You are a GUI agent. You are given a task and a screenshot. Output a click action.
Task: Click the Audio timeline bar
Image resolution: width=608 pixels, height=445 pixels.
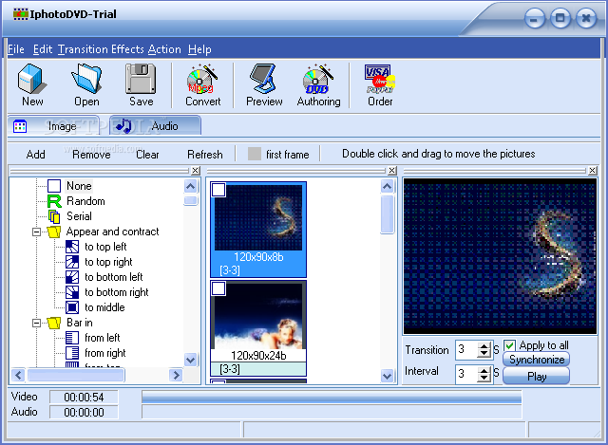click(x=332, y=412)
